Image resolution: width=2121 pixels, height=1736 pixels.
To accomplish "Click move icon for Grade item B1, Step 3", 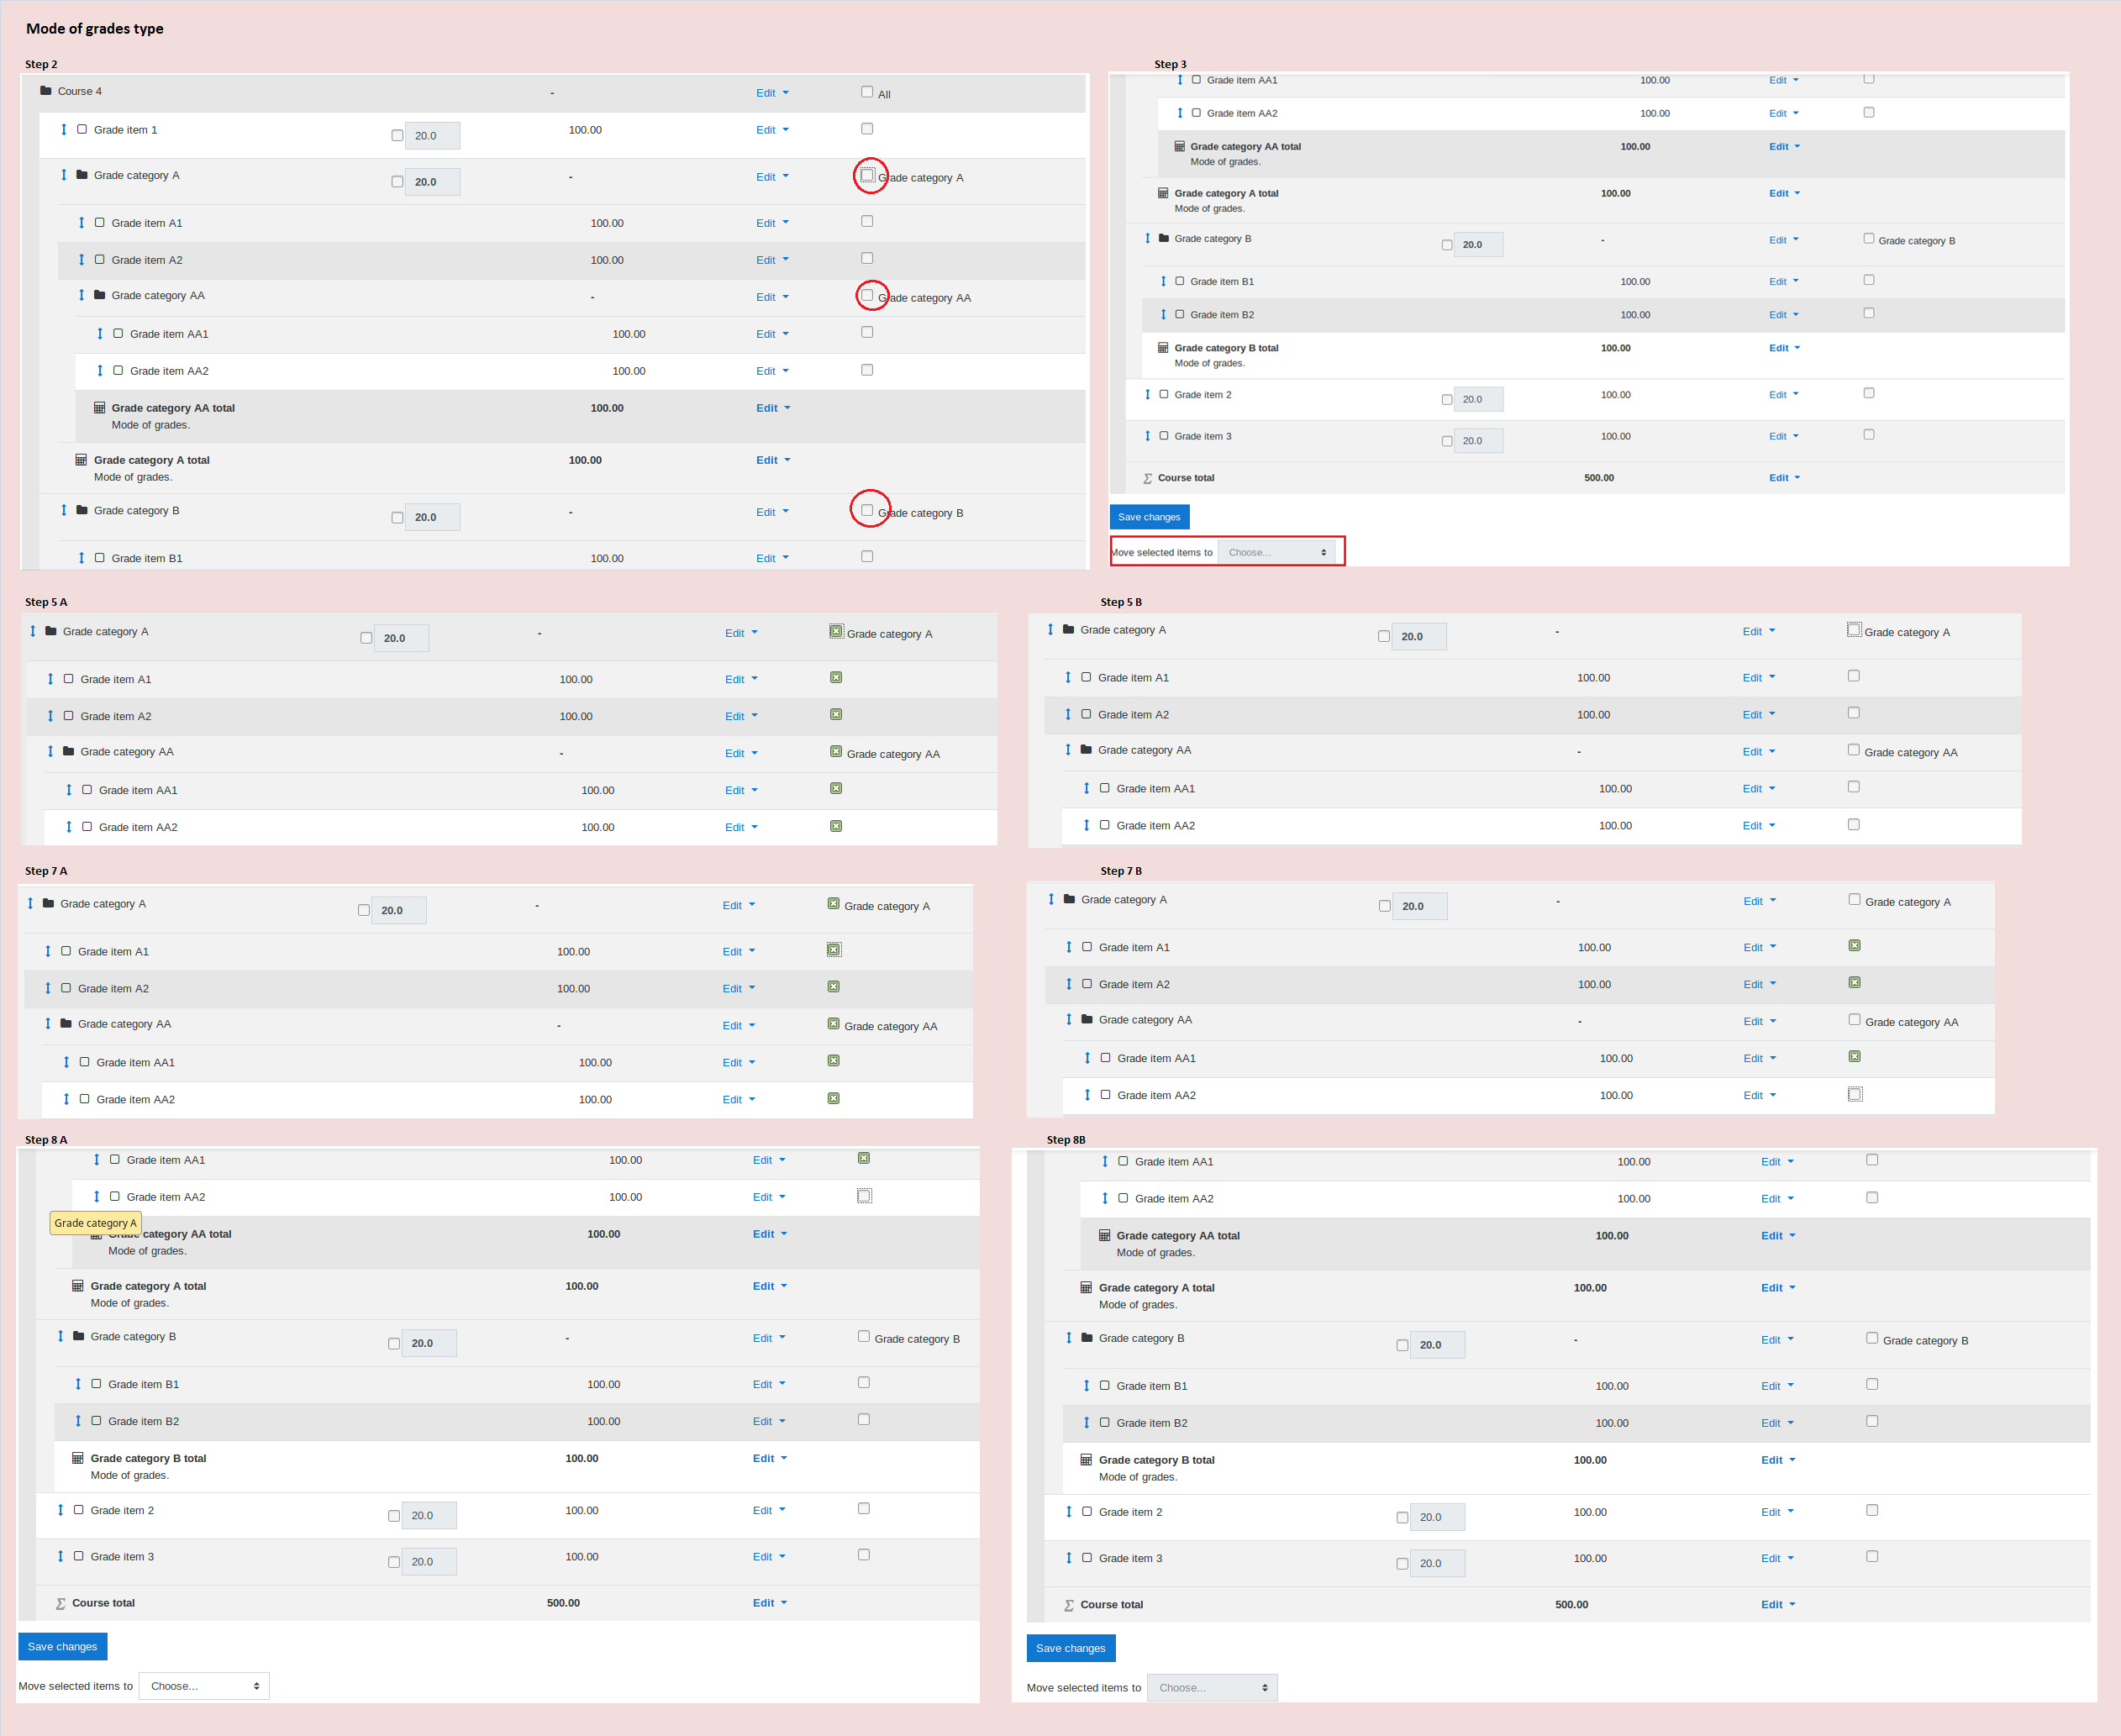I will coord(1164,281).
